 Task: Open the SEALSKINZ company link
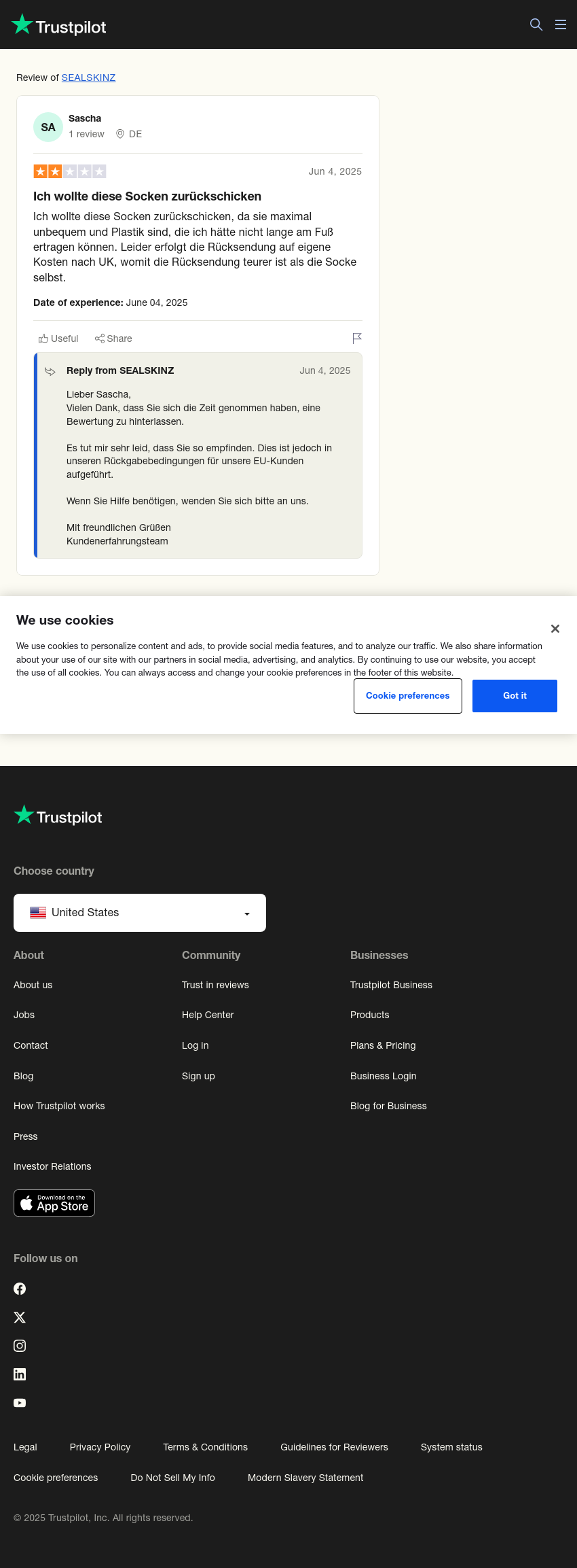(x=89, y=77)
